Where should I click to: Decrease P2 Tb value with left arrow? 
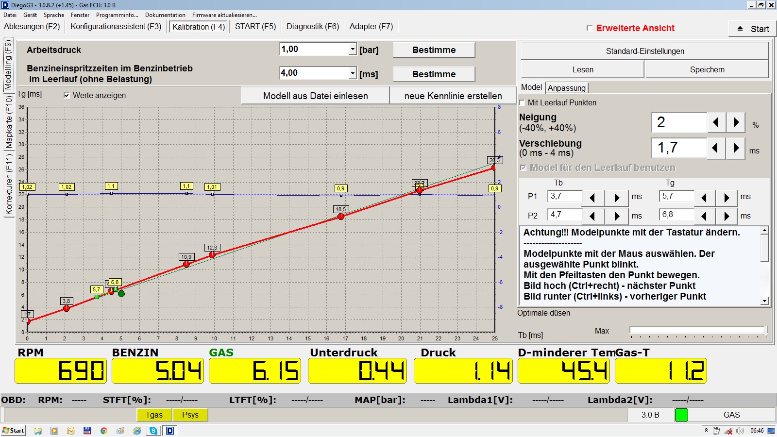coord(592,216)
